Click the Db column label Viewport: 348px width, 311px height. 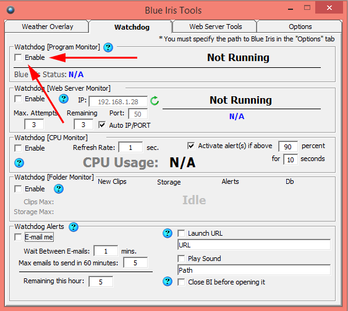point(290,181)
